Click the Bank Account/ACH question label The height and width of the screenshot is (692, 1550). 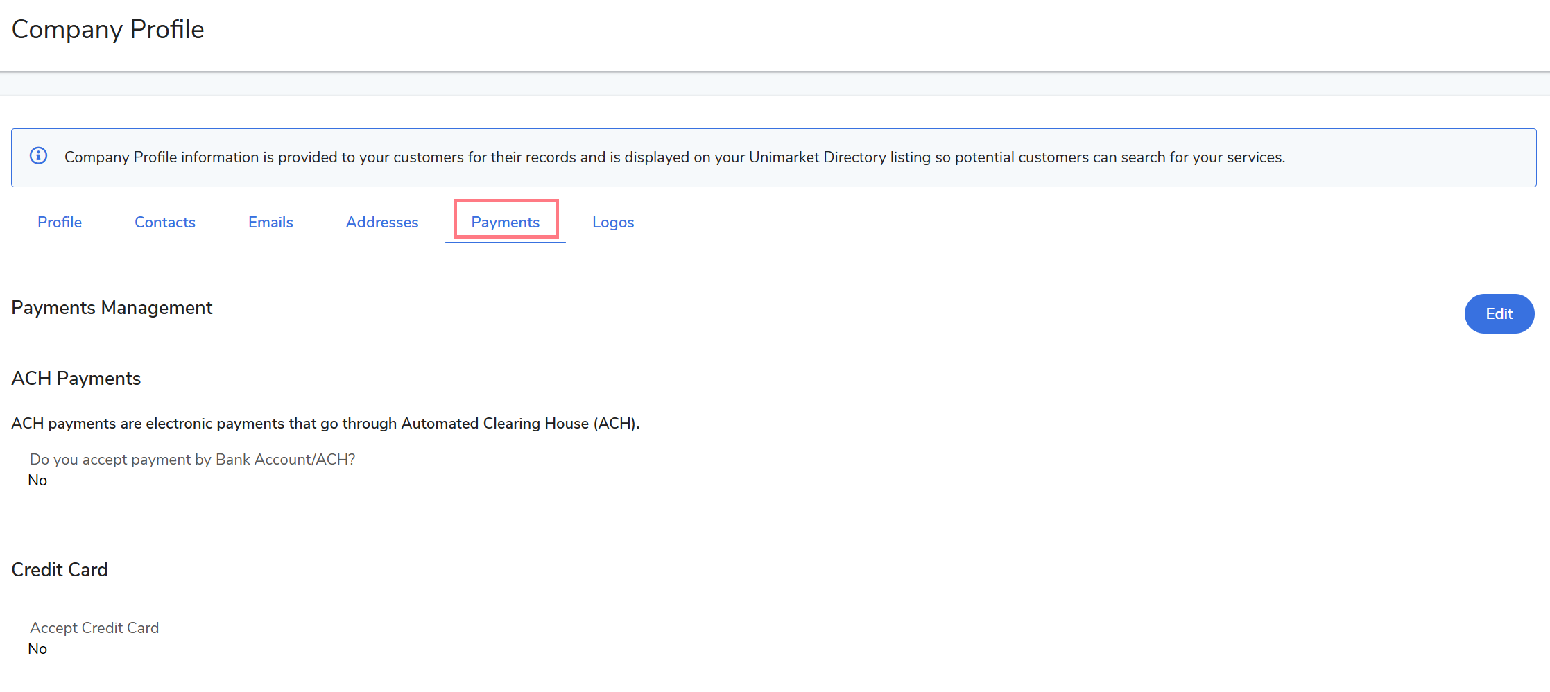tap(193, 460)
